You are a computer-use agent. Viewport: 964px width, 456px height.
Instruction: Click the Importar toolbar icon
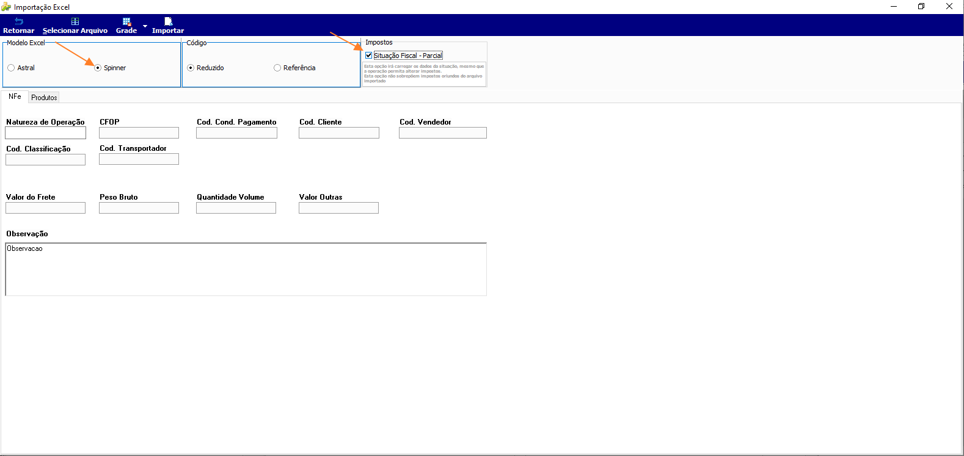(x=168, y=21)
